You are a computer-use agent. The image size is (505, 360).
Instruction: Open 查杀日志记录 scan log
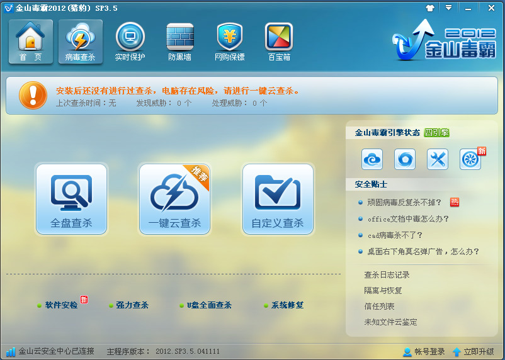387,275
